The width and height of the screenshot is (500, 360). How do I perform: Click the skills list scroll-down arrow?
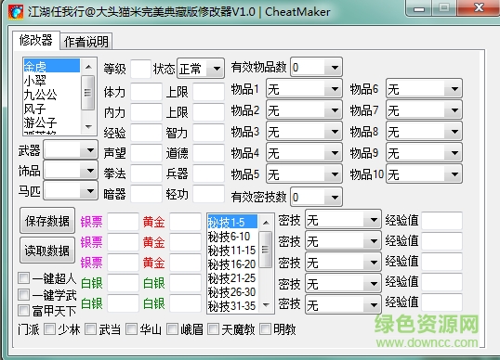[266, 305]
